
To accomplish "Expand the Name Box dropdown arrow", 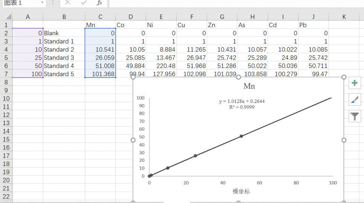I will (42, 3).
